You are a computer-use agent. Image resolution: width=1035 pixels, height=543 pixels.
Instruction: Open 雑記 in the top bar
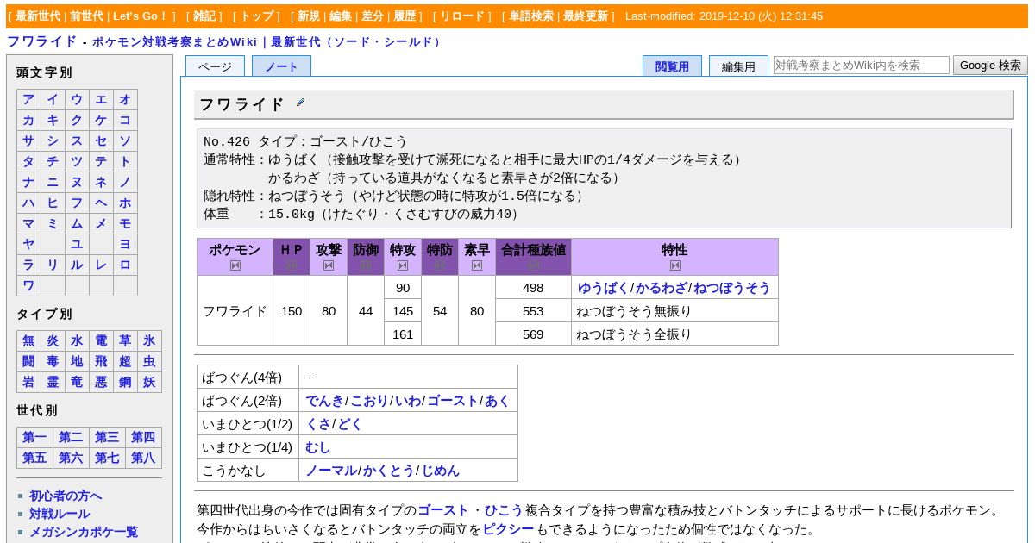click(x=204, y=16)
